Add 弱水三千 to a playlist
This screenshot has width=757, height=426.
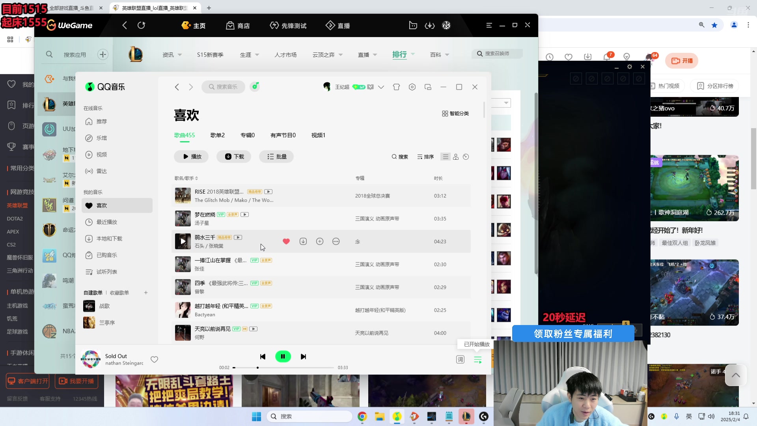[320, 241]
